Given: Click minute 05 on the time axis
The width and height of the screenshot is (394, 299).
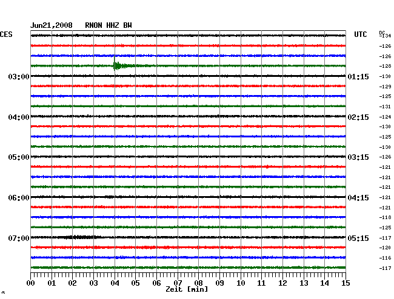Looking at the screenshot, I should (135, 283).
